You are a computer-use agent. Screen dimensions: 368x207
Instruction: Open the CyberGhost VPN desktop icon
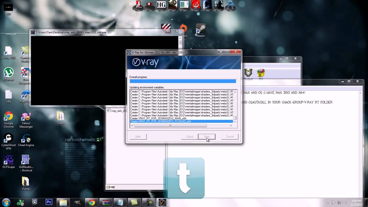pyautogui.click(x=8, y=142)
